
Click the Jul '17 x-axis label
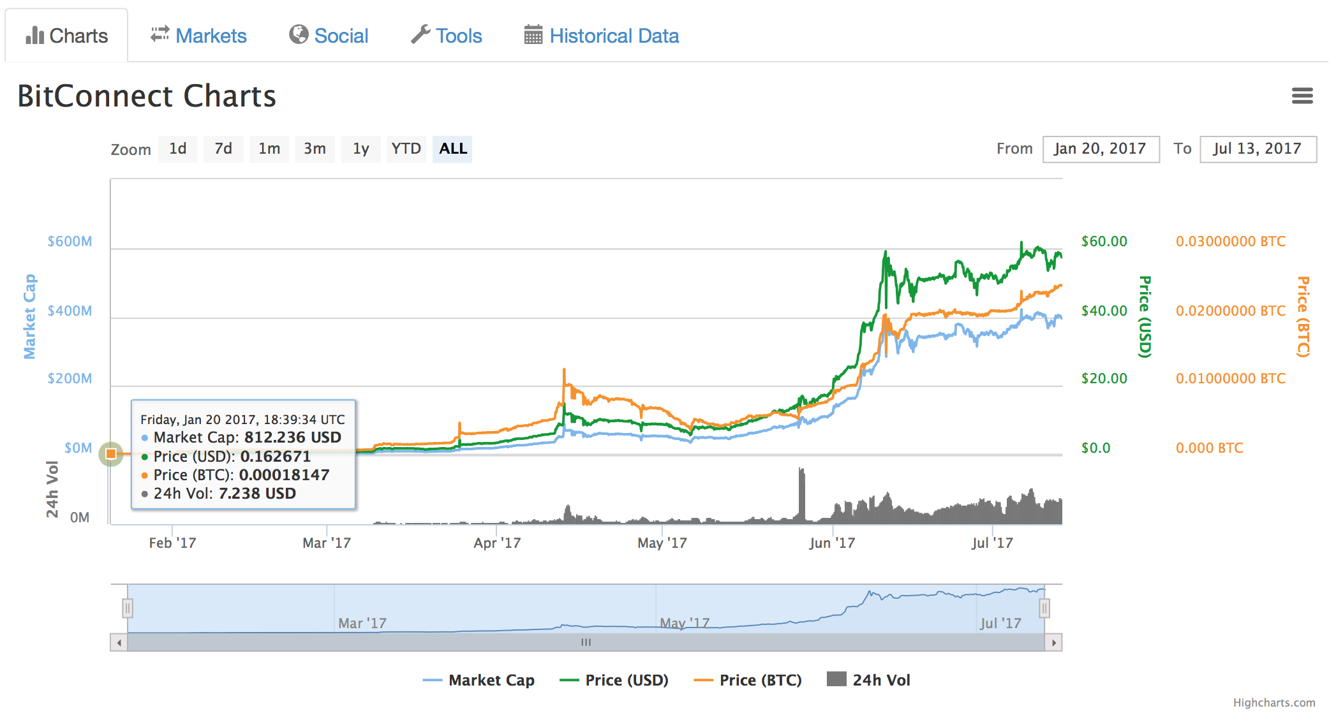point(992,543)
